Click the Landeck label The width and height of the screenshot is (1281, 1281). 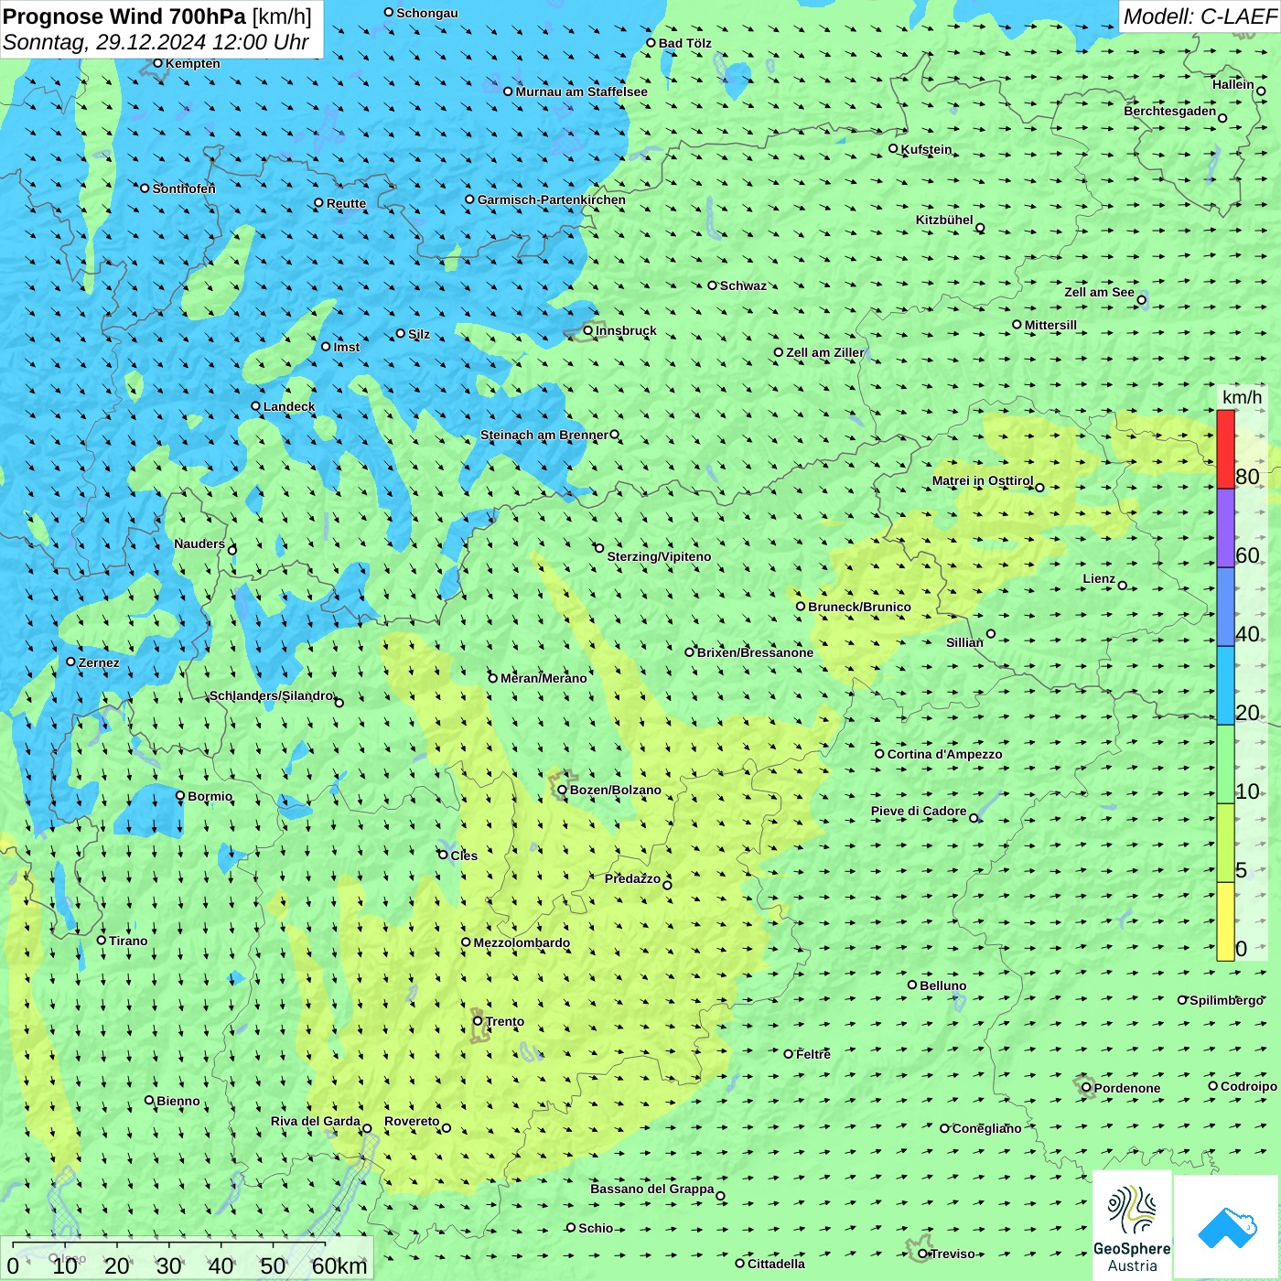[289, 406]
